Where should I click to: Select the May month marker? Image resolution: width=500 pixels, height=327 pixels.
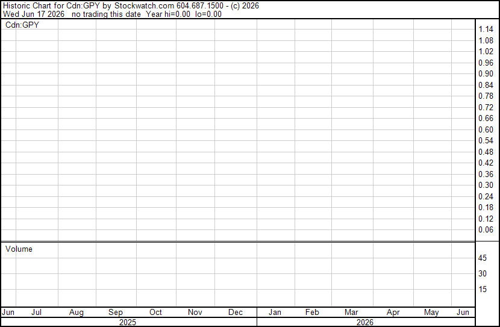pos(431,313)
